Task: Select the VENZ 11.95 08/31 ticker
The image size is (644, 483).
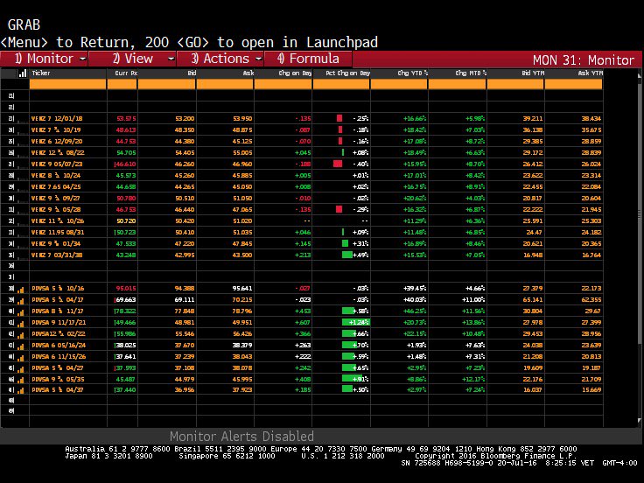Action: (x=58, y=233)
